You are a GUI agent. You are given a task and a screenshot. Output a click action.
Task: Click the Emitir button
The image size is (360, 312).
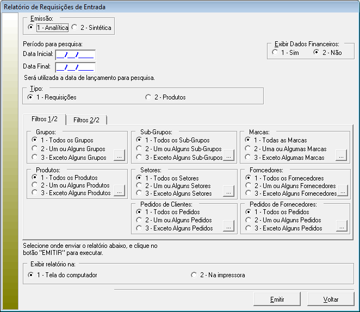point(277,299)
